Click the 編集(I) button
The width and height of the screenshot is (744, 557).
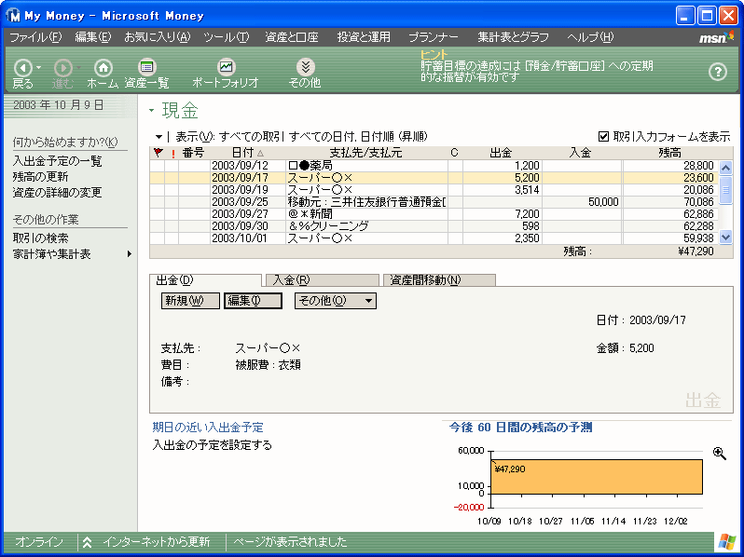pyautogui.click(x=253, y=301)
